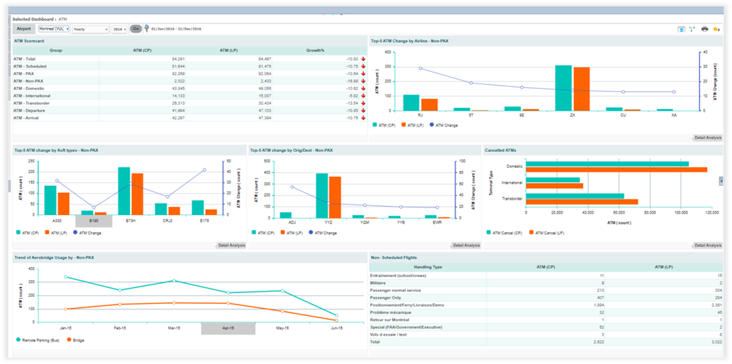Click the Growth% column header in Scorecard
This screenshot has width=732, height=364.
coord(315,50)
